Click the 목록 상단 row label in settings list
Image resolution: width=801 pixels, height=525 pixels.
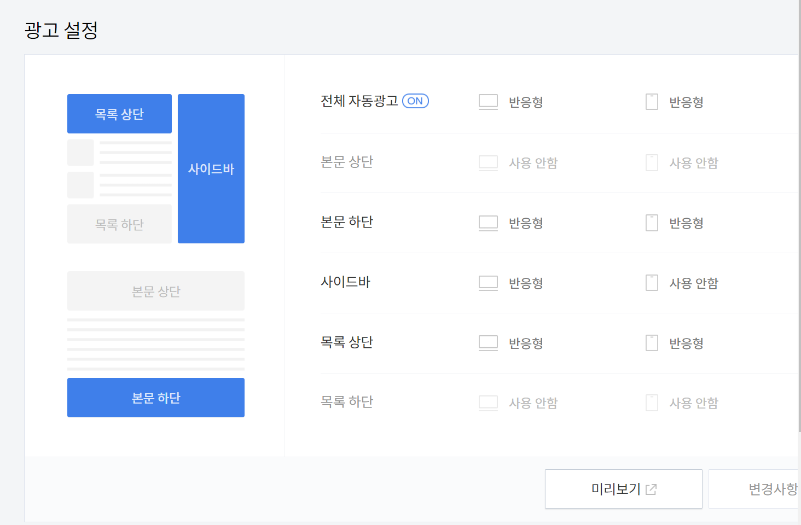click(347, 342)
